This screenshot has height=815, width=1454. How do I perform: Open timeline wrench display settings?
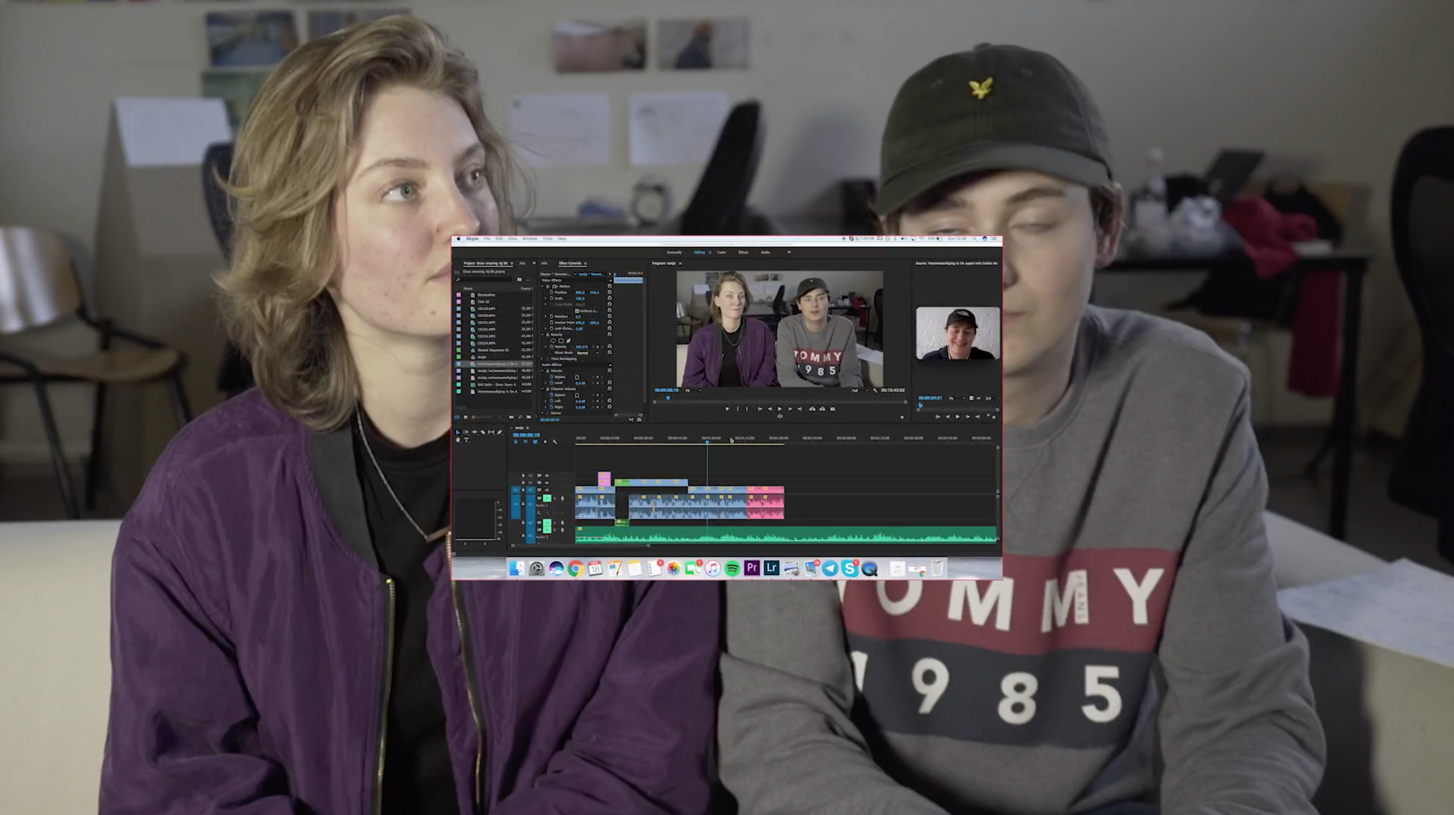tap(555, 442)
